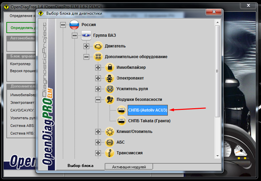Screen dimensions: 261x181
Task: Select the Подушки безопасности label
Action: pyautogui.click(x=139, y=100)
